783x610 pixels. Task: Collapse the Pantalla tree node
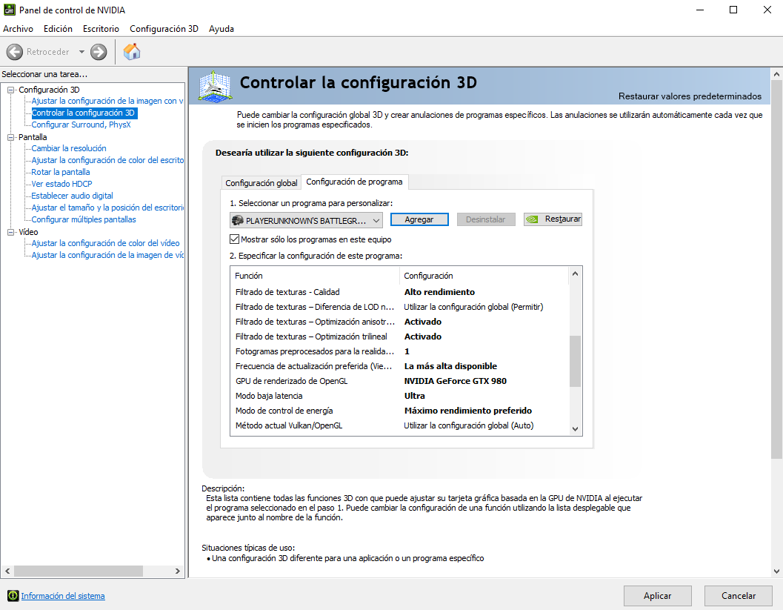[x=10, y=137]
